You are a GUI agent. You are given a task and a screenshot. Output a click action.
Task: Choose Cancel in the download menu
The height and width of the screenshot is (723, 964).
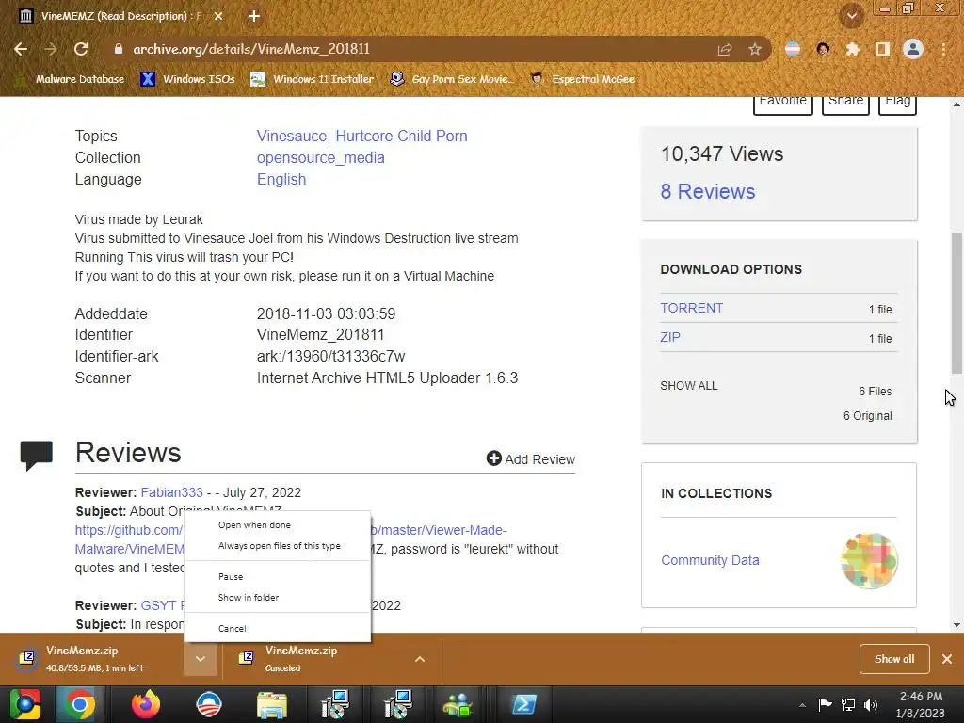tap(278, 628)
